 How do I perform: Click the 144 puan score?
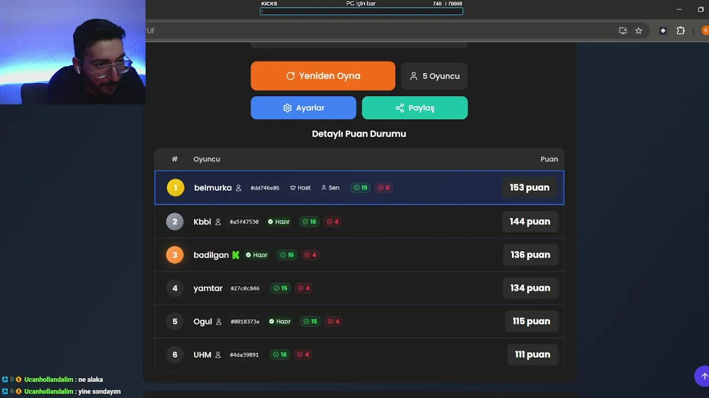[530, 222]
